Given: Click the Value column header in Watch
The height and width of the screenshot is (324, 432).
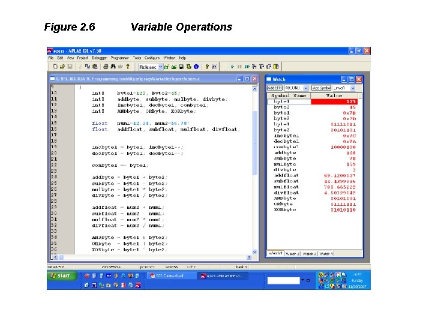Looking at the screenshot, I should click(334, 95).
